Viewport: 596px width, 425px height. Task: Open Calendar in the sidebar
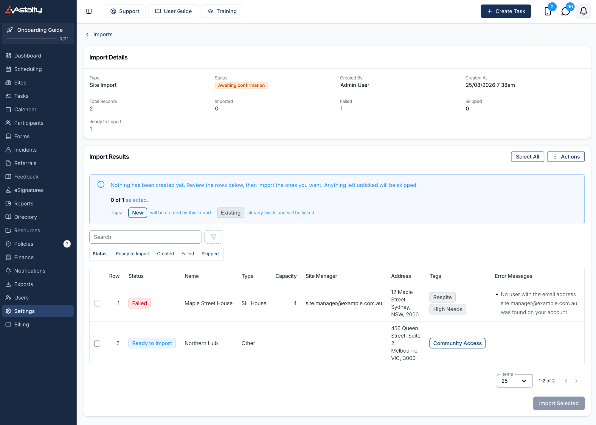38,109
